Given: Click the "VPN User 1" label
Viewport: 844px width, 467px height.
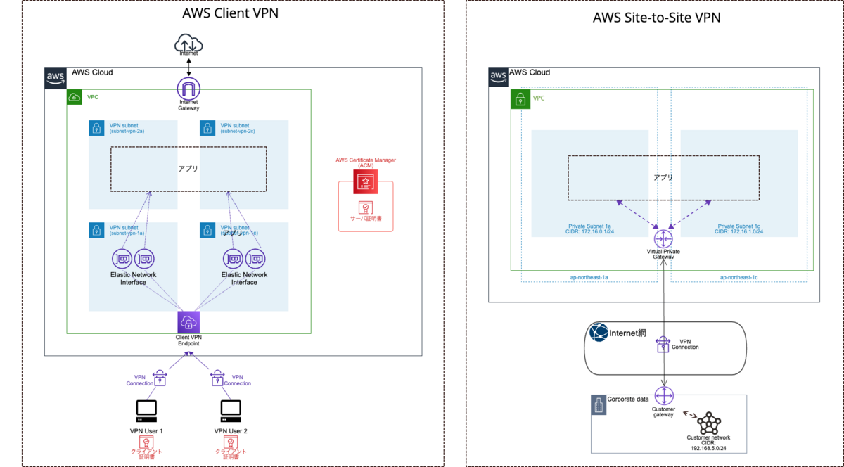Looking at the screenshot, I should point(147,430).
